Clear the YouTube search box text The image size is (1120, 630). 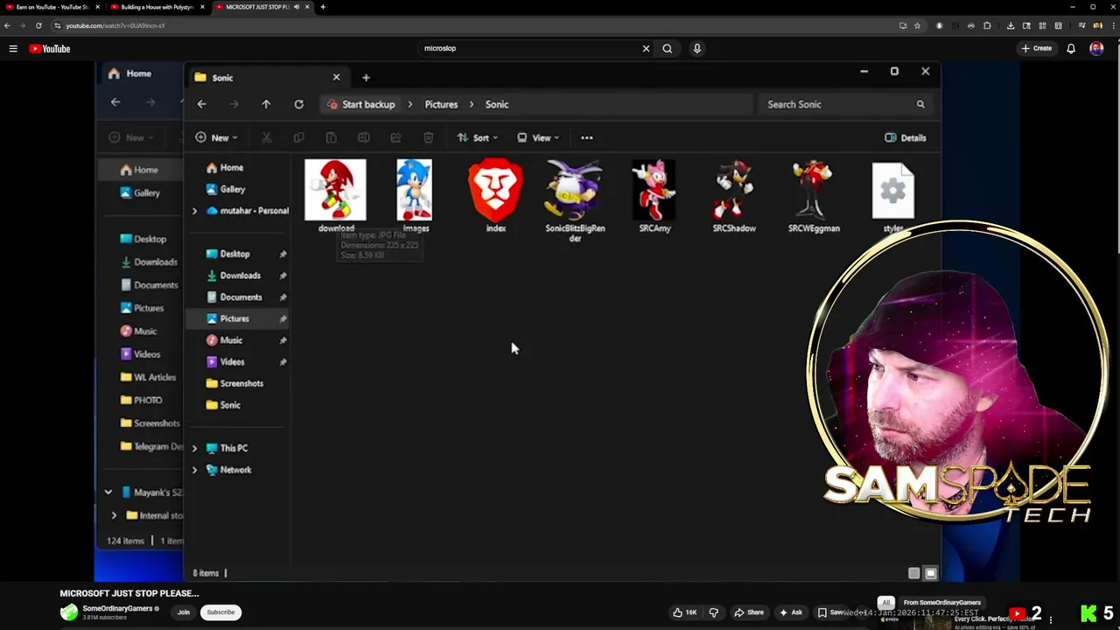(x=646, y=49)
